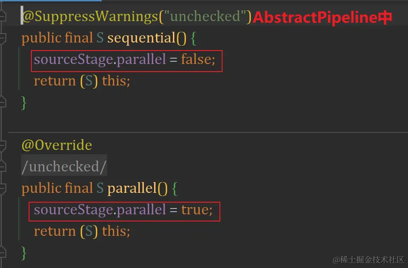408x268 pixels.
Task: Click fold end marker at parallel() closing brace
Action: coord(3,253)
